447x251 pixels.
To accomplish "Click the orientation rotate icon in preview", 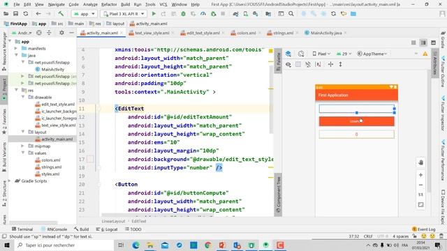I will (301, 54).
